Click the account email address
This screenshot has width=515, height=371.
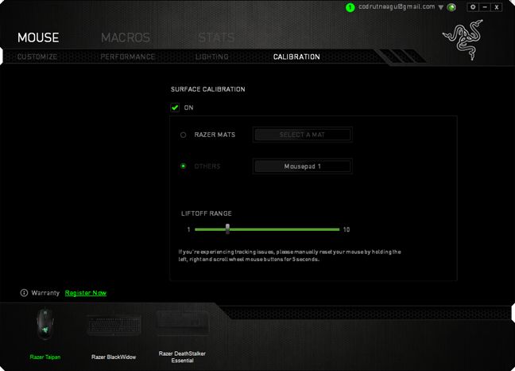pyautogui.click(x=397, y=6)
